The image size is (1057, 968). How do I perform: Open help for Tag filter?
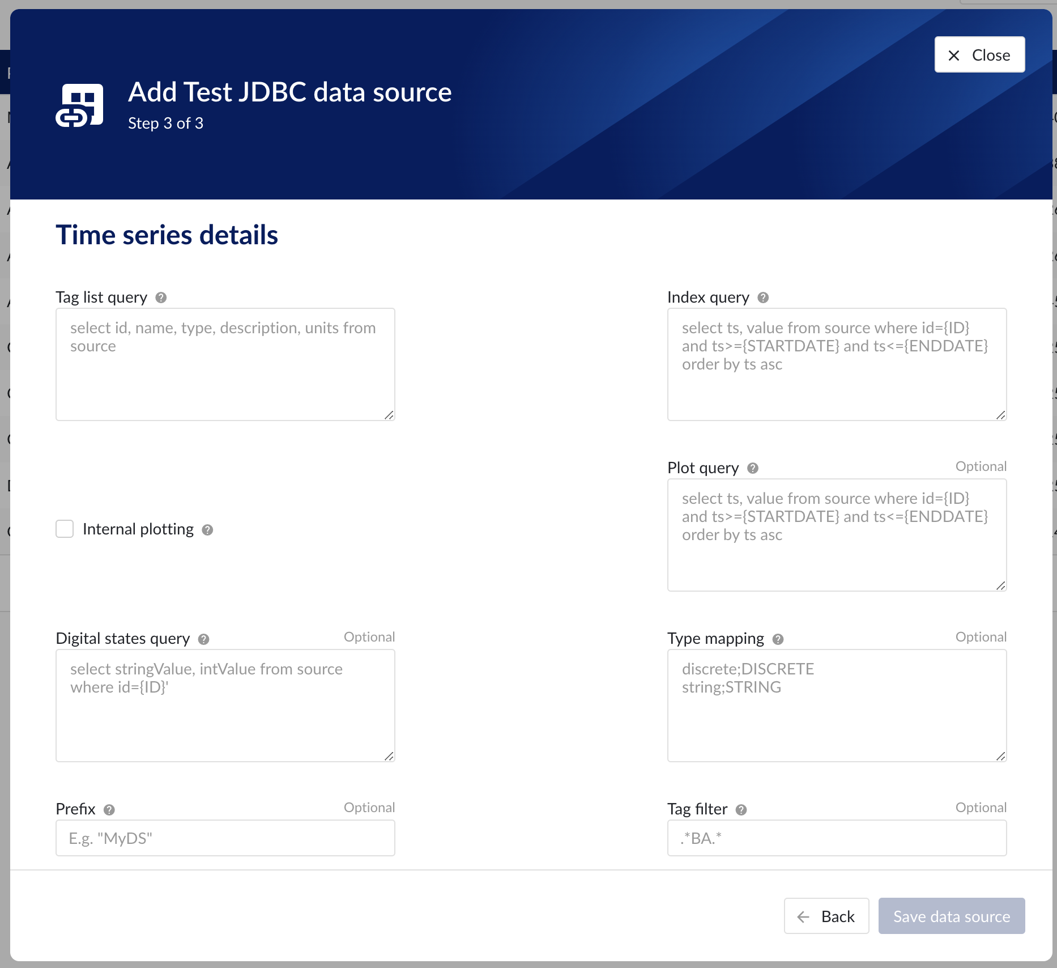coord(741,809)
